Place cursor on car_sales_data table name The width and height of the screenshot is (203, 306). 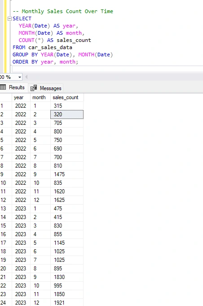click(x=50, y=47)
